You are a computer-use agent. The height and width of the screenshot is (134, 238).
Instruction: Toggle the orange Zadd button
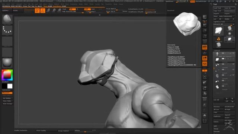click(87, 9)
